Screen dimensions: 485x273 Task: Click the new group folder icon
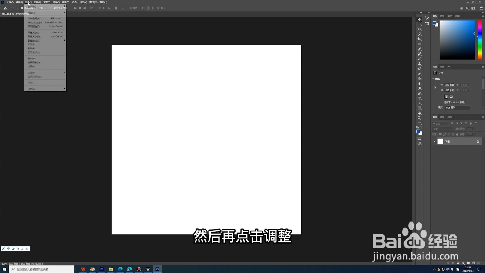tap(468, 263)
